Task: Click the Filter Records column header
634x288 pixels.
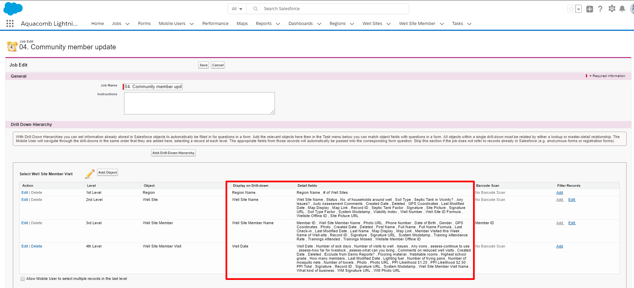Action: [569, 185]
